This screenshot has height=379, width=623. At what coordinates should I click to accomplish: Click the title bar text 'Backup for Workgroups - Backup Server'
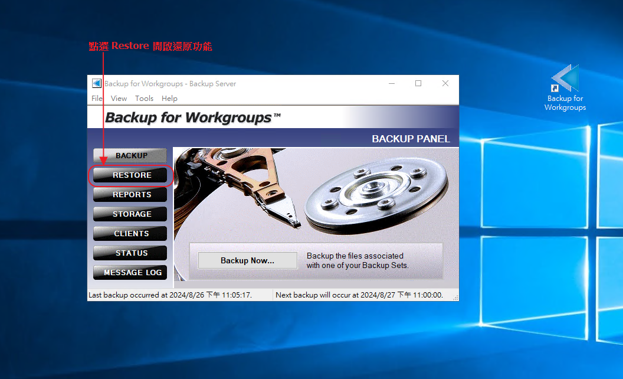pyautogui.click(x=170, y=83)
